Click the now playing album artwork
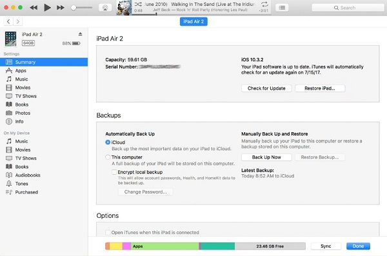387x256 pixels. [x=124, y=8]
